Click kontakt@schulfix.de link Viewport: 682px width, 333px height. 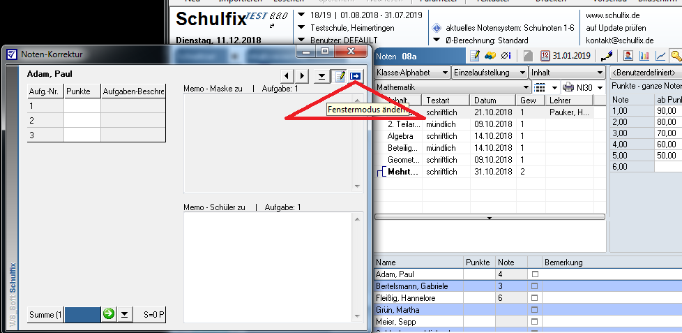point(620,40)
